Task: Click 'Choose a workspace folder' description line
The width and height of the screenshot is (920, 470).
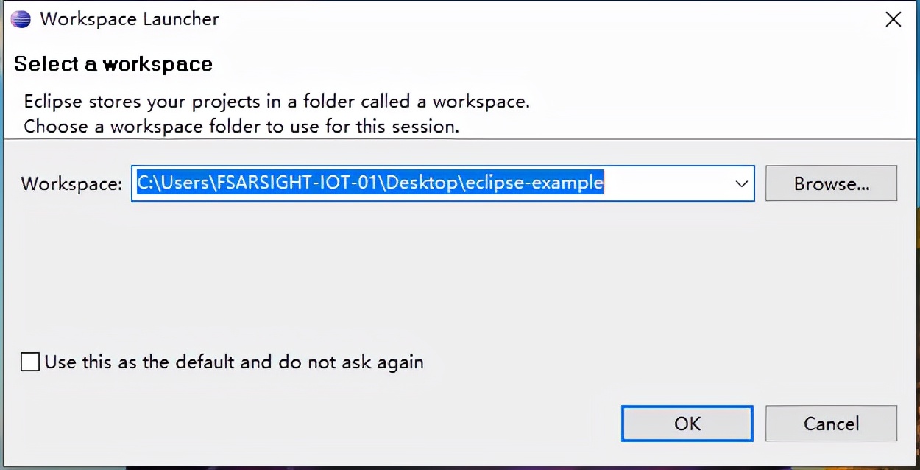Action: [x=241, y=126]
